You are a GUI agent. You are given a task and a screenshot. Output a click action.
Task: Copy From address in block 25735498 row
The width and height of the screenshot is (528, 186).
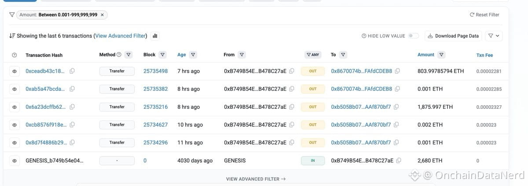pos(292,71)
